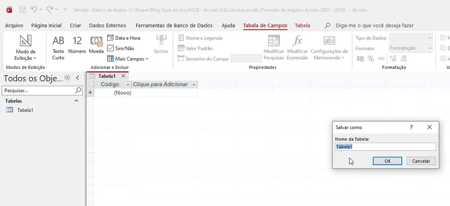Image resolution: width=450 pixels, height=206 pixels.
Task: Click the Undo icon
Action: pos(34,10)
